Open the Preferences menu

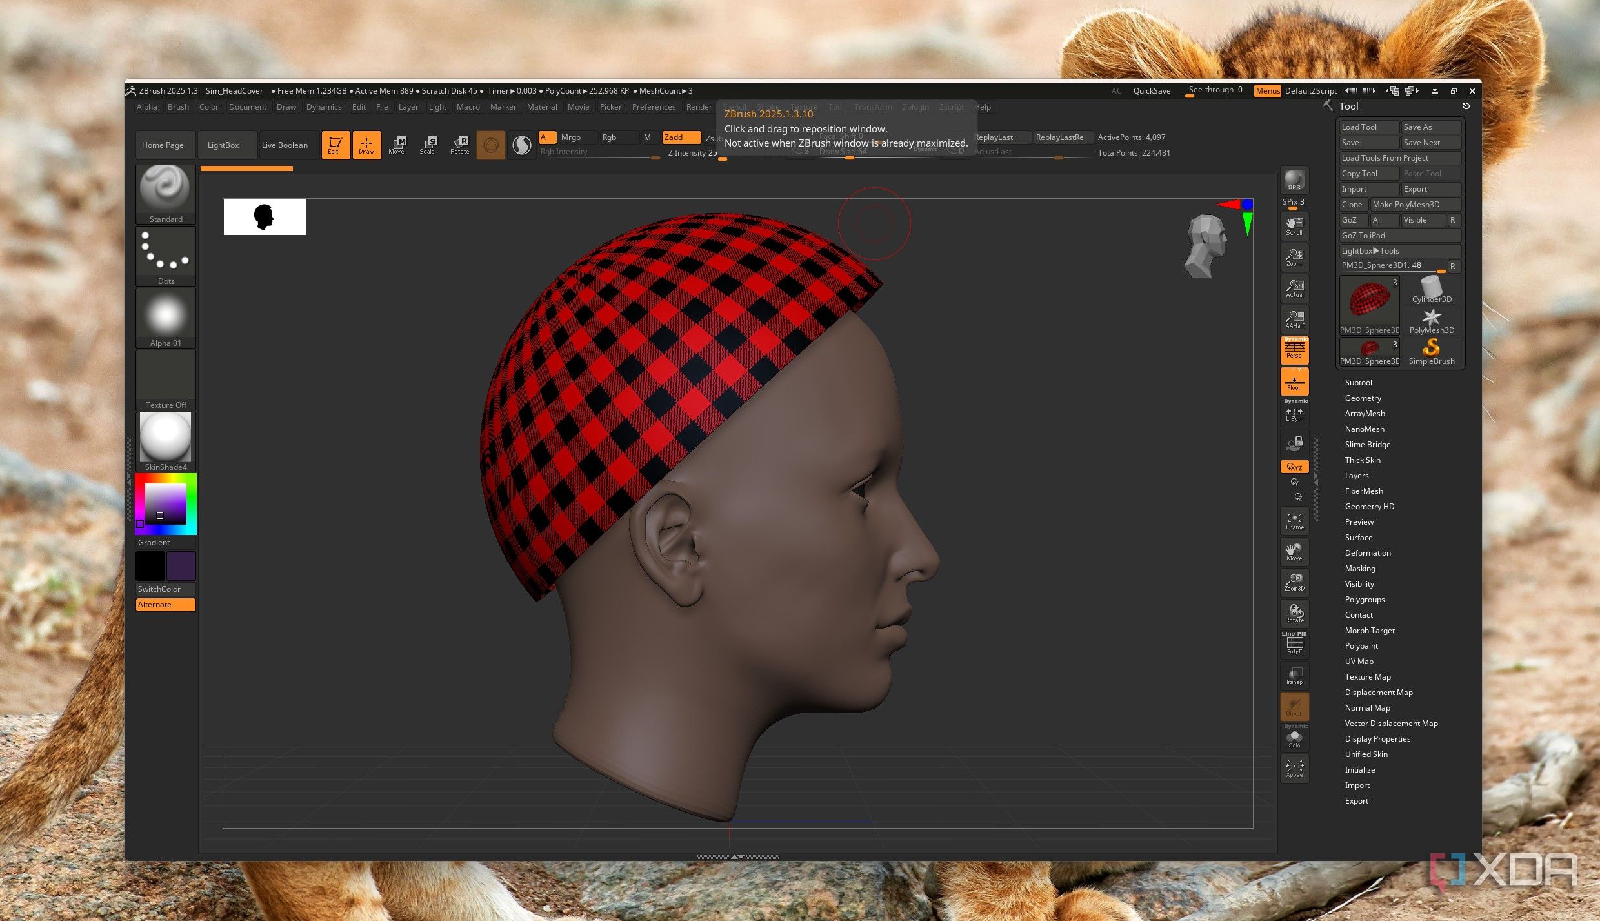pyautogui.click(x=654, y=107)
